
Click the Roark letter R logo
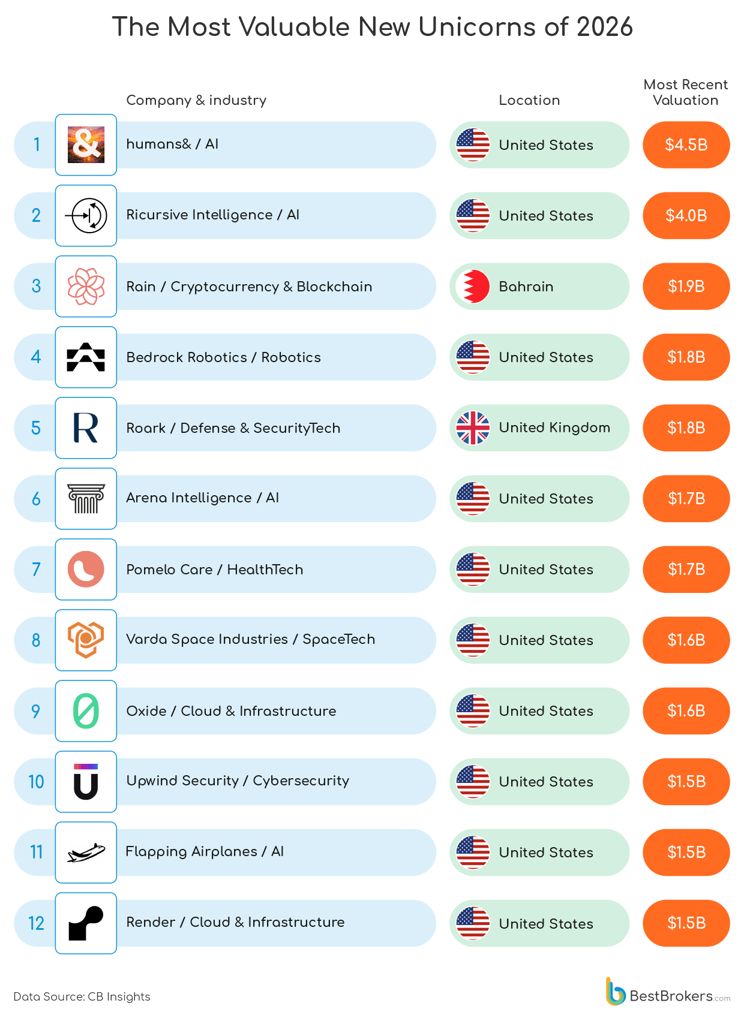point(86,428)
